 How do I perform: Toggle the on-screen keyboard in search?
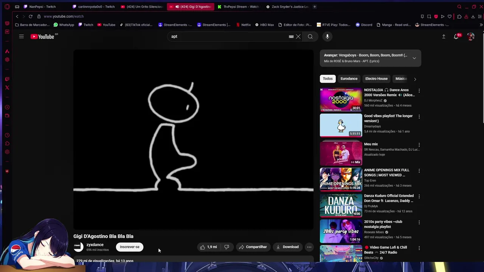click(291, 37)
